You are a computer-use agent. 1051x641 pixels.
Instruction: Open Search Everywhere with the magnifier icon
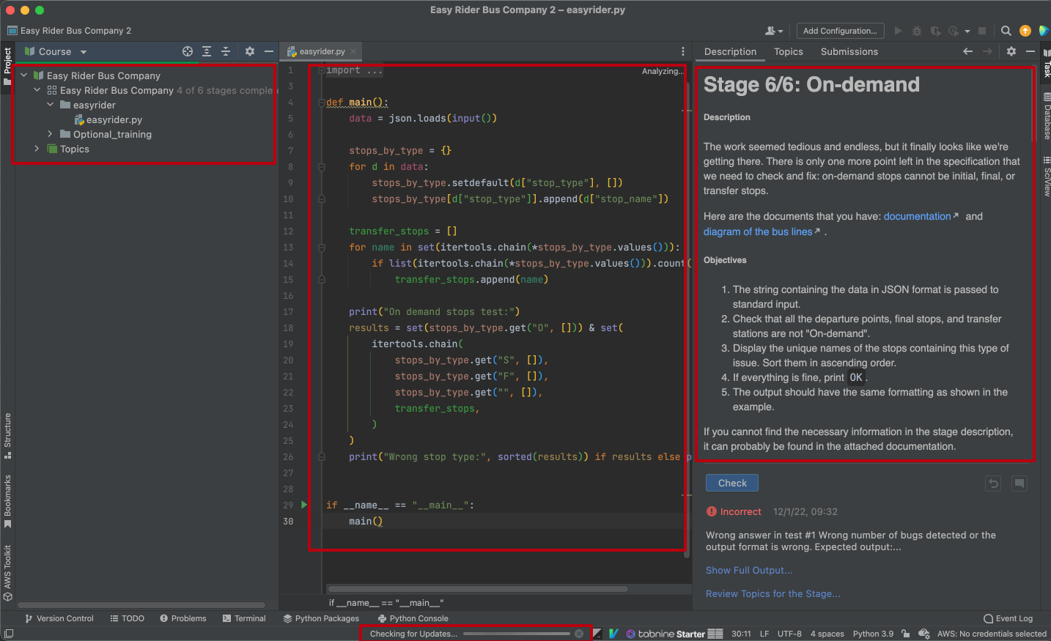1006,31
